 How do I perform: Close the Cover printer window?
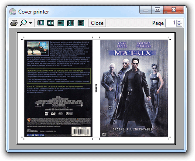[x=174, y=10]
